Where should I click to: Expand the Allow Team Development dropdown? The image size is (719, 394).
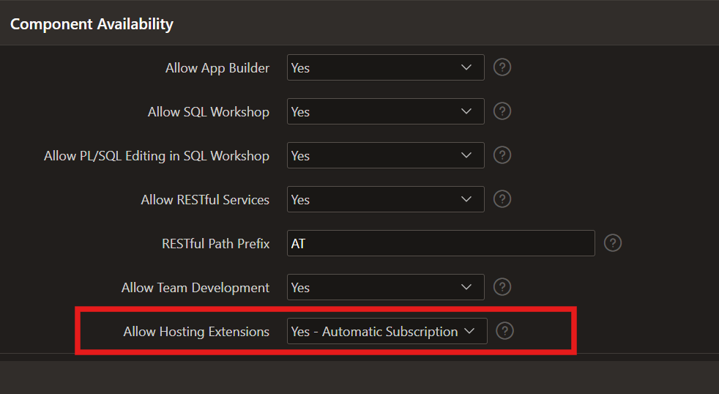pos(385,287)
